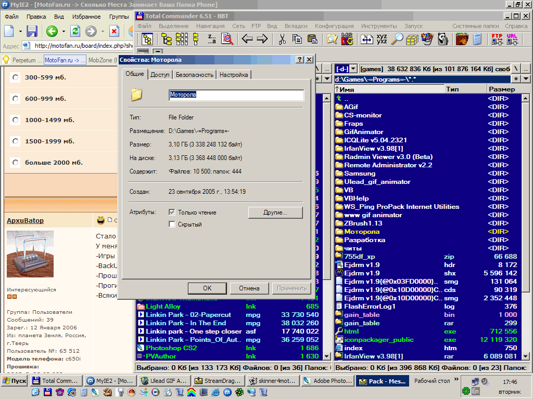This screenshot has height=399, width=533.
Task: Switch to the Безопасность tab
Action: click(195, 75)
